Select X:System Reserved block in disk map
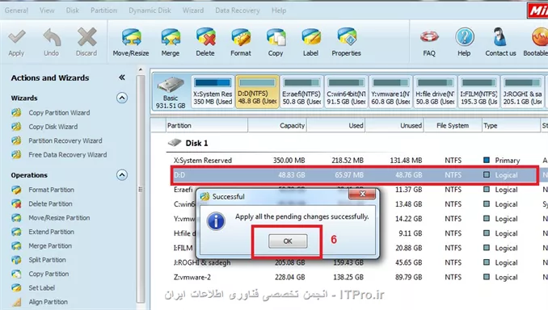The width and height of the screenshot is (548, 310). (x=213, y=93)
